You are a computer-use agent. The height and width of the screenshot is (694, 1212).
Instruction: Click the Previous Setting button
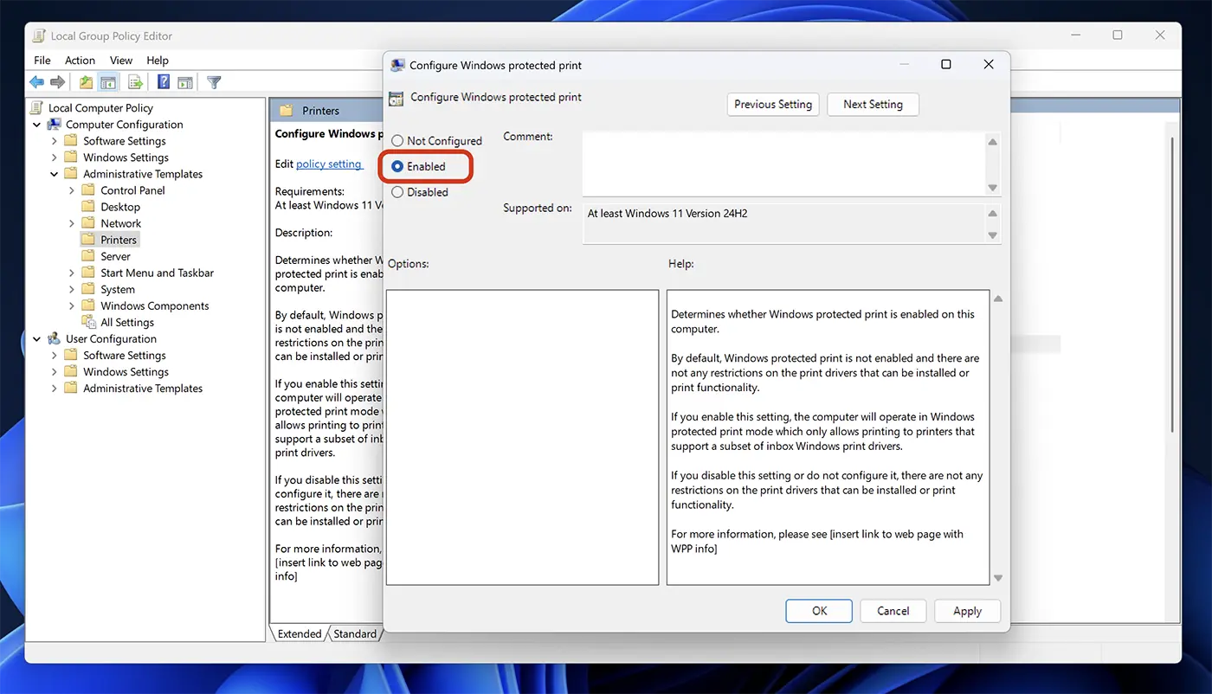[x=773, y=104]
